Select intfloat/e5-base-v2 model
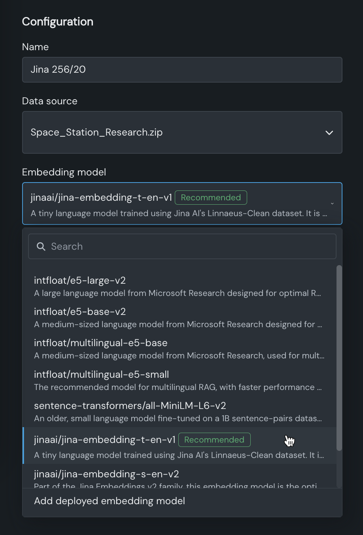Viewport: 363px width, 535px height. pyautogui.click(x=178, y=318)
